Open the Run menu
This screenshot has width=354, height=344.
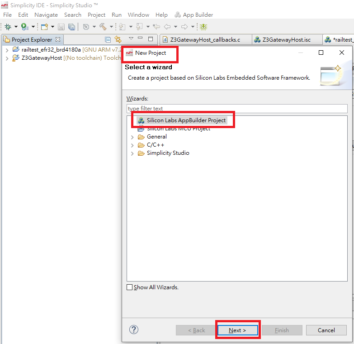117,15
